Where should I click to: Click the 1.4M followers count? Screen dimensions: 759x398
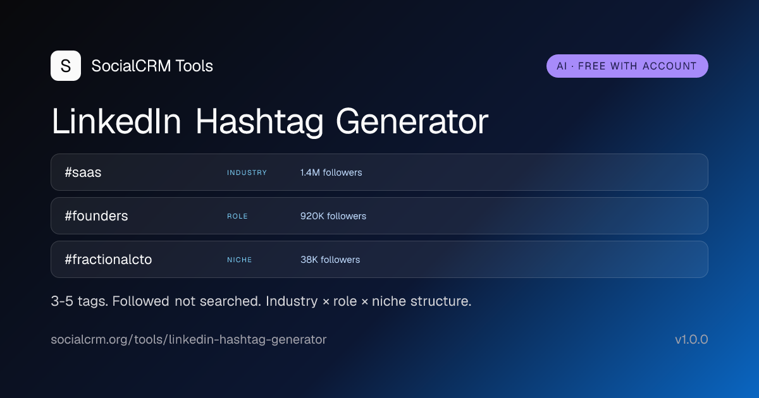click(331, 172)
